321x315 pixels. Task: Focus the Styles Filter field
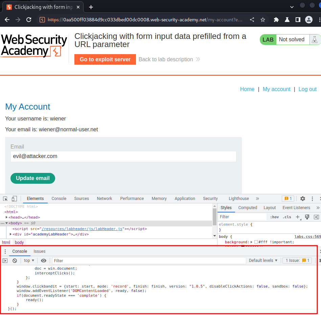(x=242, y=217)
